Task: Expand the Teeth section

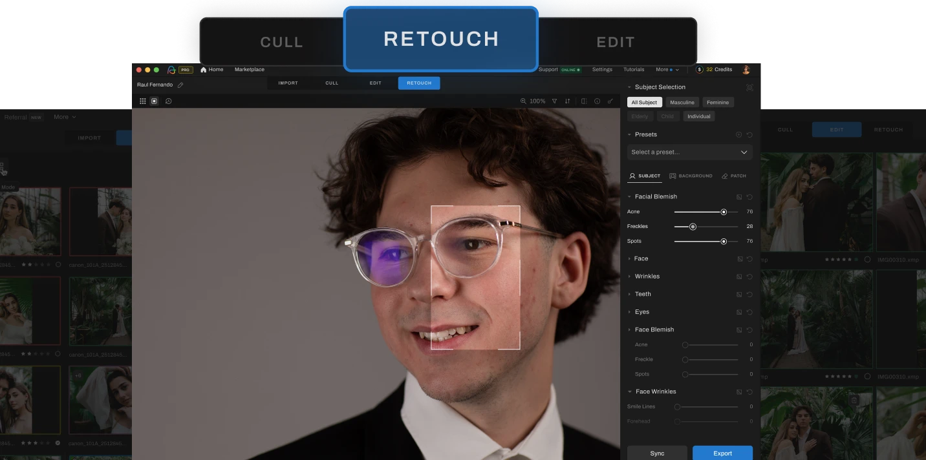Action: click(629, 294)
